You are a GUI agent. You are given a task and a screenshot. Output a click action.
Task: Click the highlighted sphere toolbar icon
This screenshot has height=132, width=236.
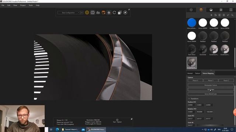(109, 12)
